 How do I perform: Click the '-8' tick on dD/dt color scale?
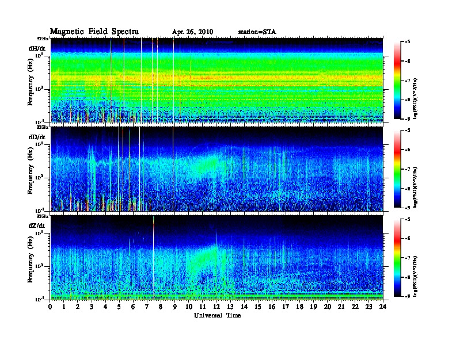[x=408, y=189]
